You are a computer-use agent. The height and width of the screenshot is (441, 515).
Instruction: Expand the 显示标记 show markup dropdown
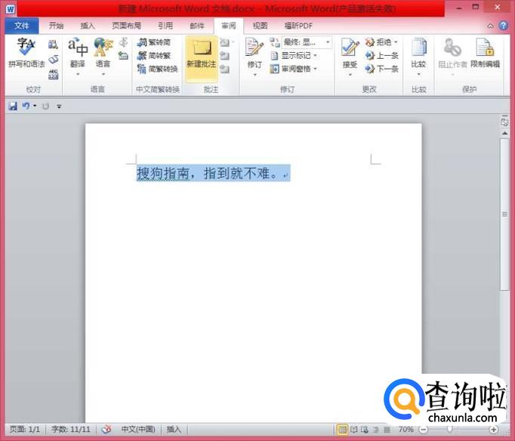[x=295, y=56]
